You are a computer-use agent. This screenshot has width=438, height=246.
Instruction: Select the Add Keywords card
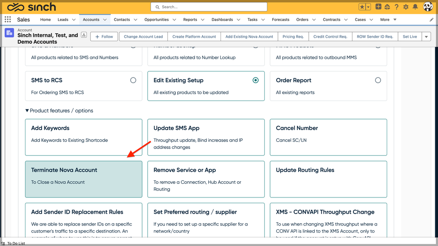tap(83, 137)
